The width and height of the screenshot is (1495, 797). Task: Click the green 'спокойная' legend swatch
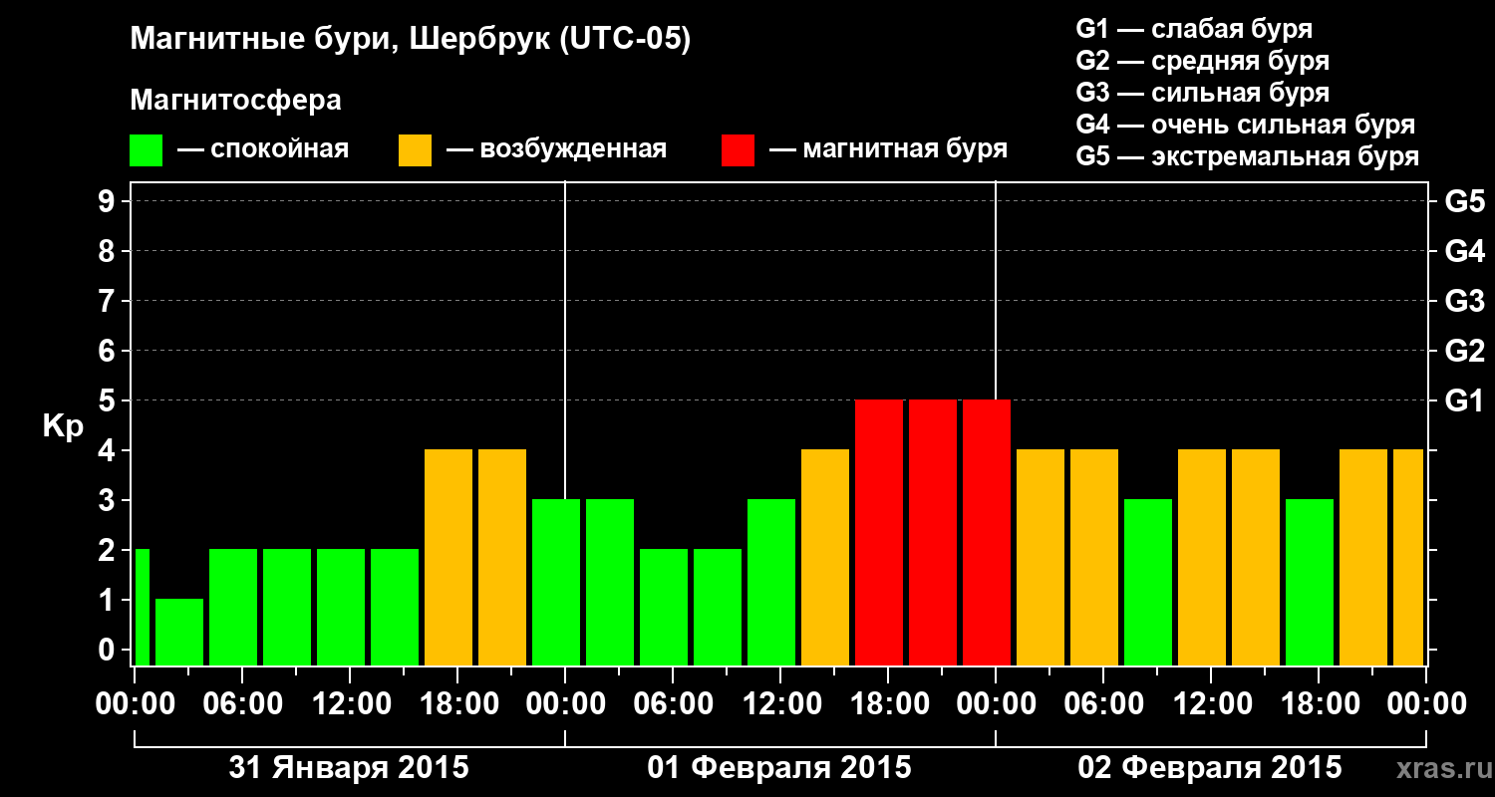(146, 149)
